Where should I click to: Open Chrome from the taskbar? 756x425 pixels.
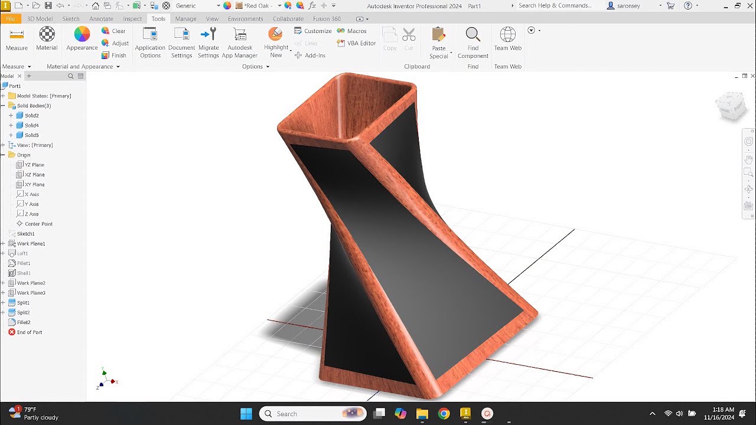[x=444, y=414]
